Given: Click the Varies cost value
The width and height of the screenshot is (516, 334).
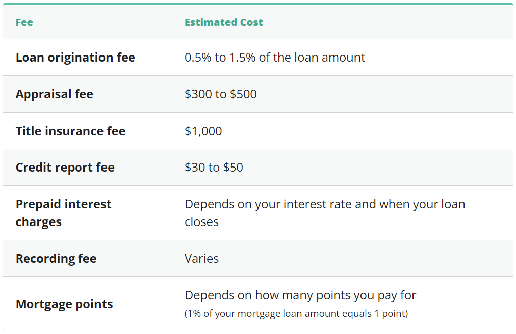Looking at the screenshot, I should pos(201,259).
